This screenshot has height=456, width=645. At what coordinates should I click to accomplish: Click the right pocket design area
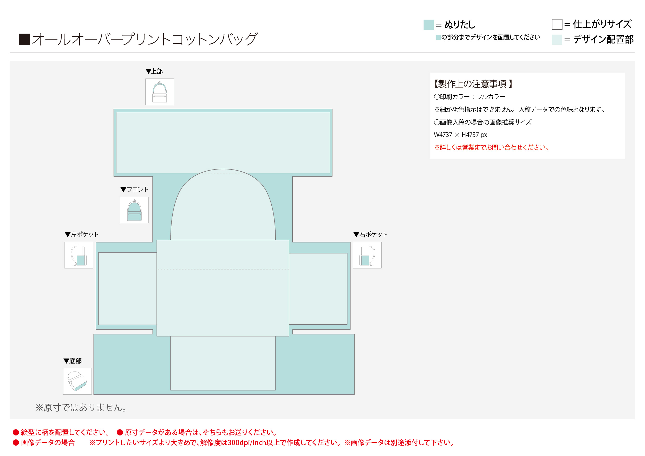click(x=318, y=289)
